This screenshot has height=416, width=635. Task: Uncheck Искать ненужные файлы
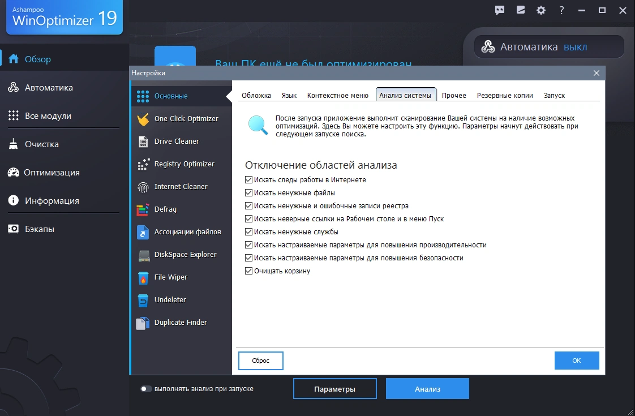click(248, 193)
